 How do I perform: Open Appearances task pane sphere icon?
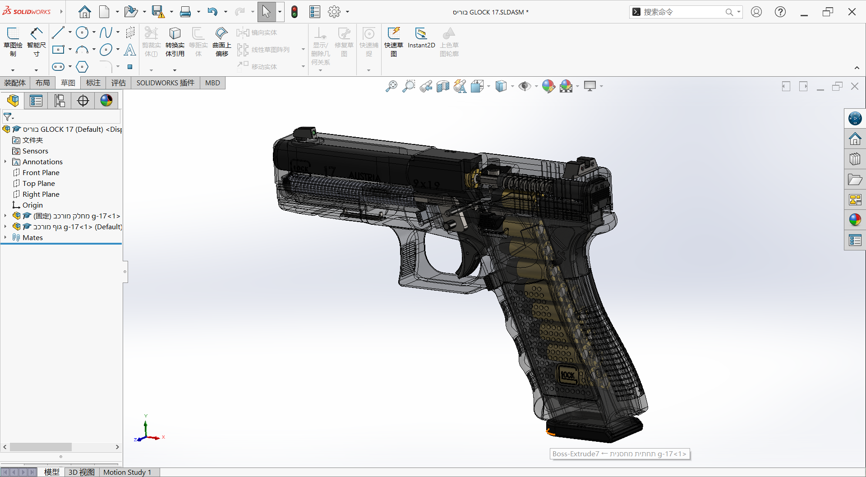pyautogui.click(x=855, y=220)
